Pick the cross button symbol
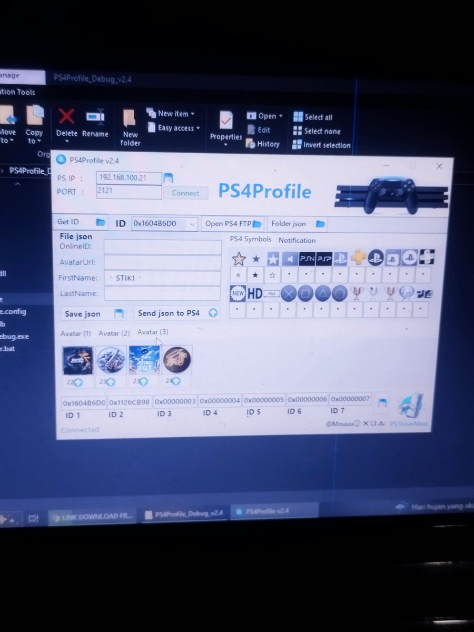 [x=289, y=293]
